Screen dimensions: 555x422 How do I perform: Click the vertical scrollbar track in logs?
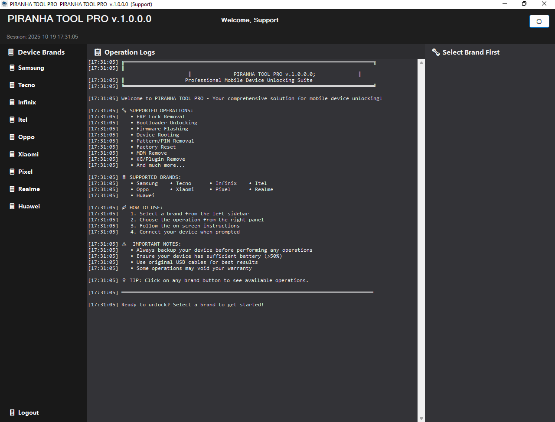(x=421, y=238)
